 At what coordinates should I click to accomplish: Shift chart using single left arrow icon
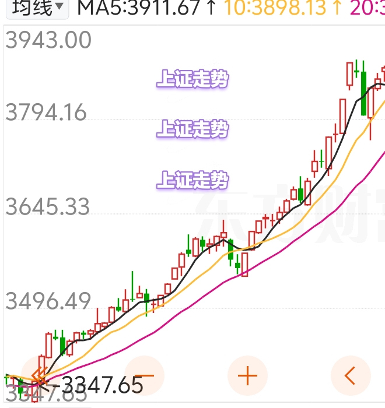pyautogui.click(x=351, y=375)
